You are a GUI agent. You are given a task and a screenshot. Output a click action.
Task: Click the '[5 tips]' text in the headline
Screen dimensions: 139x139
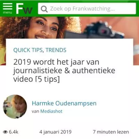click(x=47, y=79)
